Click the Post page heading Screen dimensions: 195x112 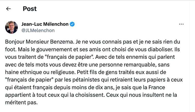click(x=30, y=9)
